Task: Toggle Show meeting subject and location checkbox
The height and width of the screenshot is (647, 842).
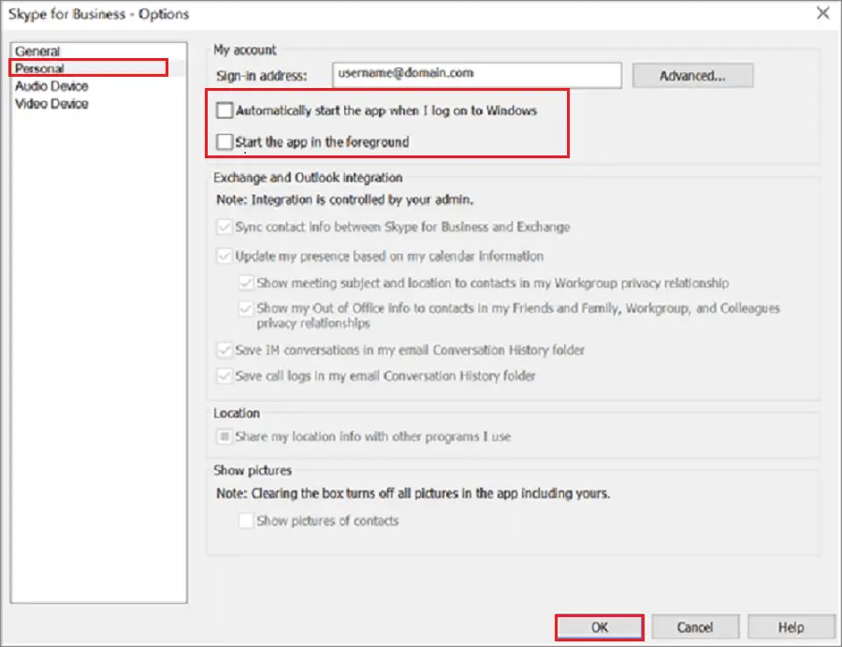Action: [x=246, y=283]
